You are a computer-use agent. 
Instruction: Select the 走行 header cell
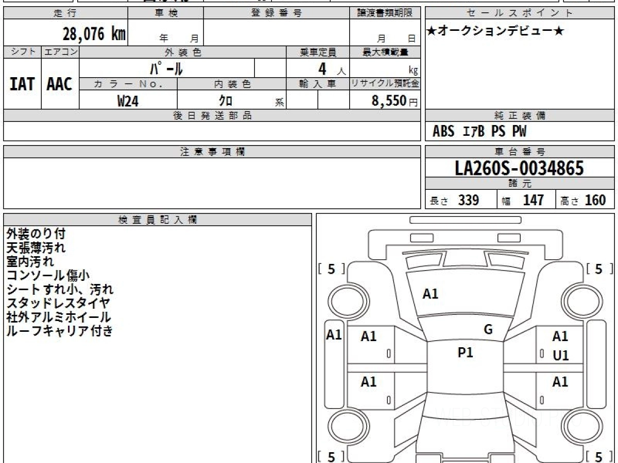[x=65, y=13]
